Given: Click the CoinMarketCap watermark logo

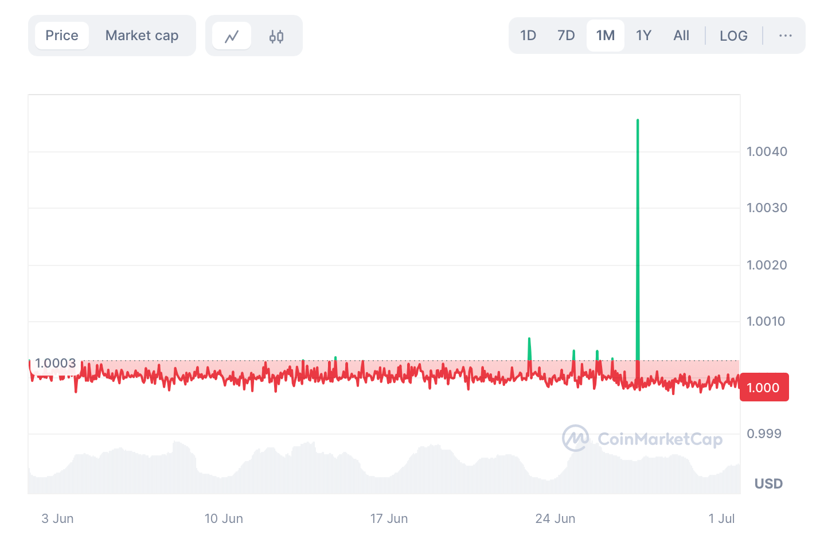Looking at the screenshot, I should [x=575, y=439].
